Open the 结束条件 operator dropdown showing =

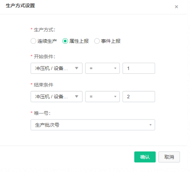103,97
